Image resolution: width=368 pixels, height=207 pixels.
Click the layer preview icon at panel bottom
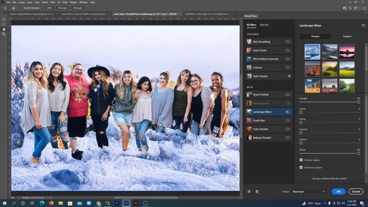click(257, 191)
